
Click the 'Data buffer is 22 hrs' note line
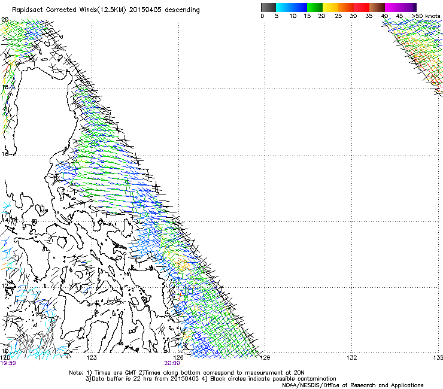coord(211,379)
